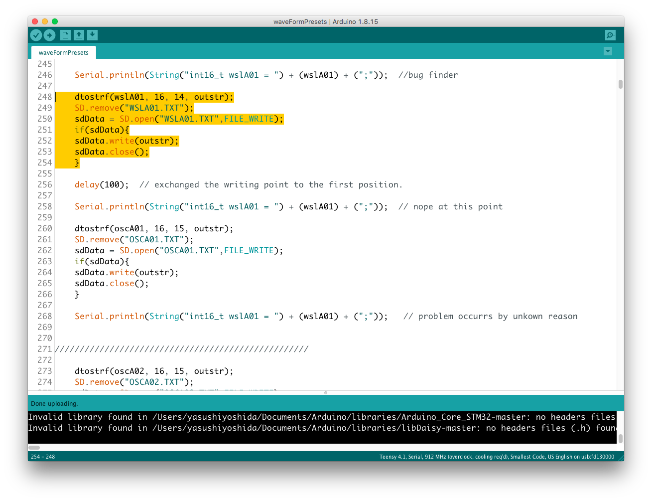Image resolution: width=652 pixels, height=501 pixels.
Task: Click the closing brace on line 254
Action: click(x=77, y=163)
